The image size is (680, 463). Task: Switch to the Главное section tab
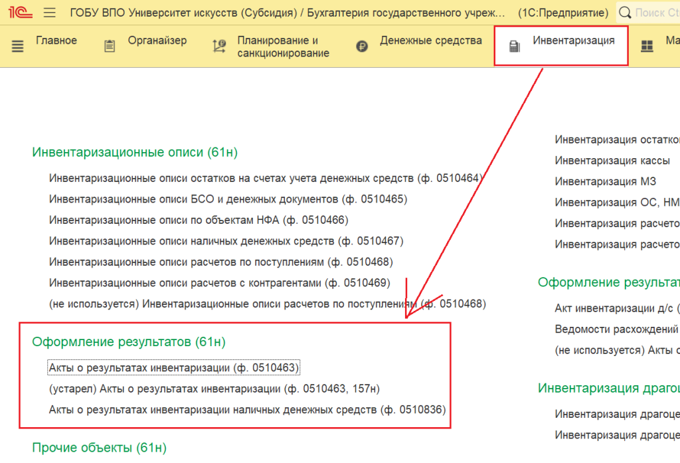point(56,41)
